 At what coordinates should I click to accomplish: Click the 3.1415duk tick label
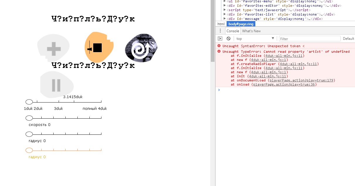click(73, 97)
